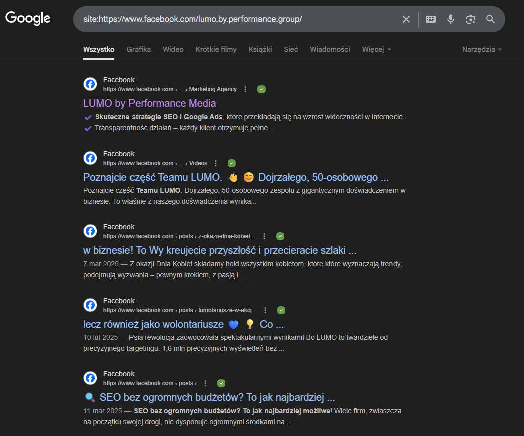
Task: Open LUMO by Performance Media link
Action: pyautogui.click(x=150, y=103)
